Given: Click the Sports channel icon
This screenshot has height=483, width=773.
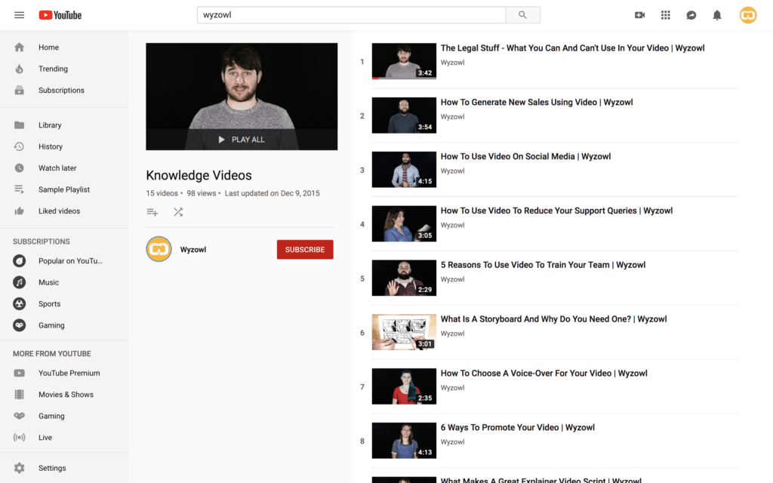Looking at the screenshot, I should coord(19,303).
